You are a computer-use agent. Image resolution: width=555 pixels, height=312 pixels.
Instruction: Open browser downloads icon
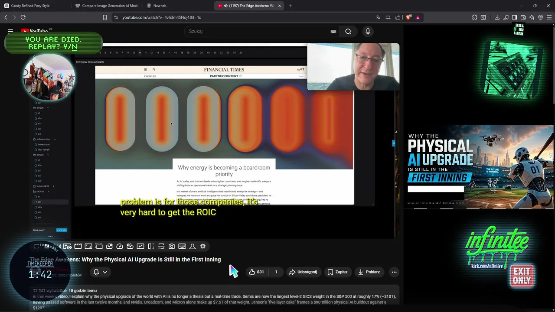tap(497, 17)
